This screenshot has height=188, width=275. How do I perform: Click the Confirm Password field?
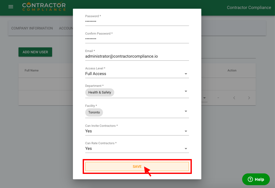137,39
